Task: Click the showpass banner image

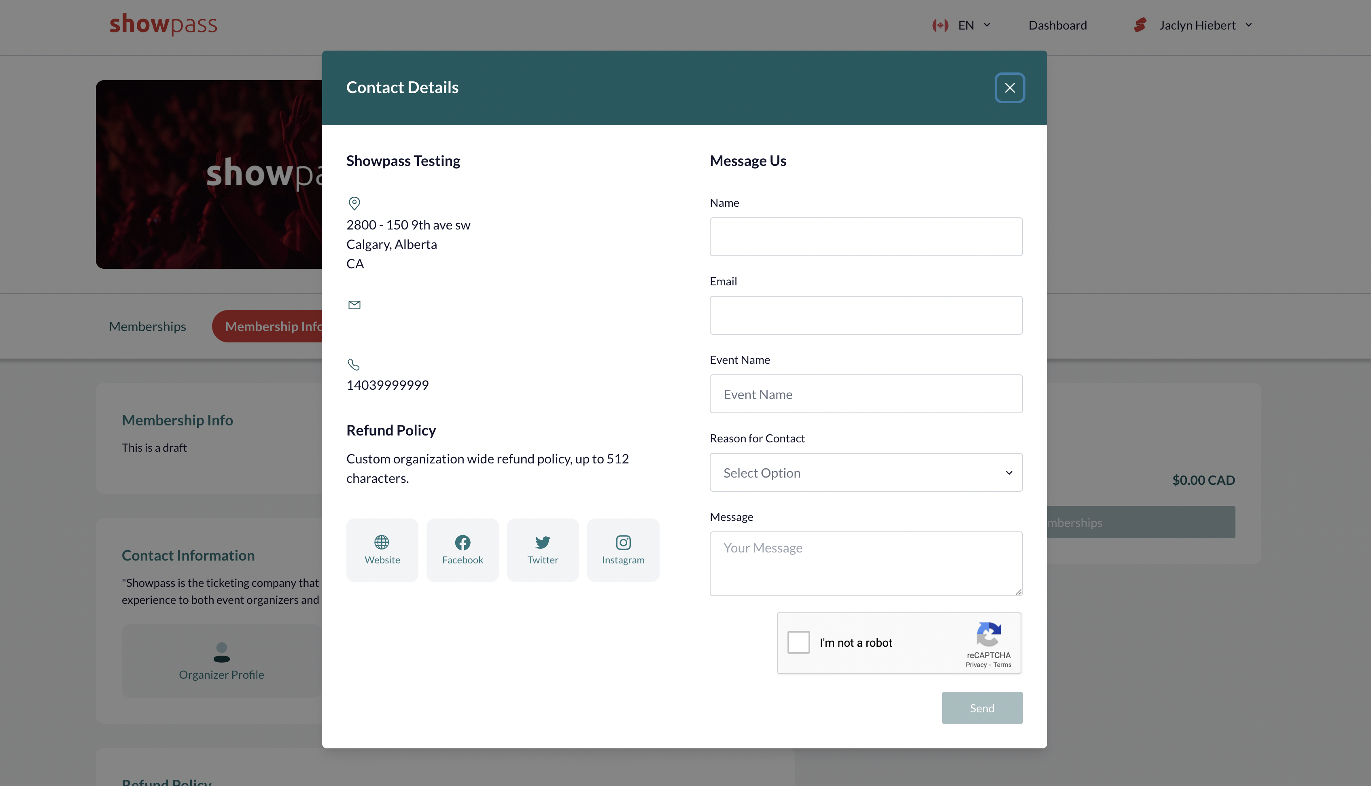Action: coord(209,174)
